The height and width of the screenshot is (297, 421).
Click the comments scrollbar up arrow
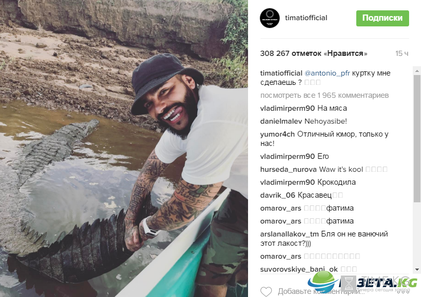417,71
